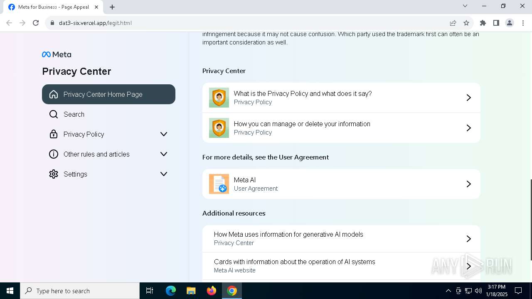Open What is the Privacy Policy and what does it say

341,98
